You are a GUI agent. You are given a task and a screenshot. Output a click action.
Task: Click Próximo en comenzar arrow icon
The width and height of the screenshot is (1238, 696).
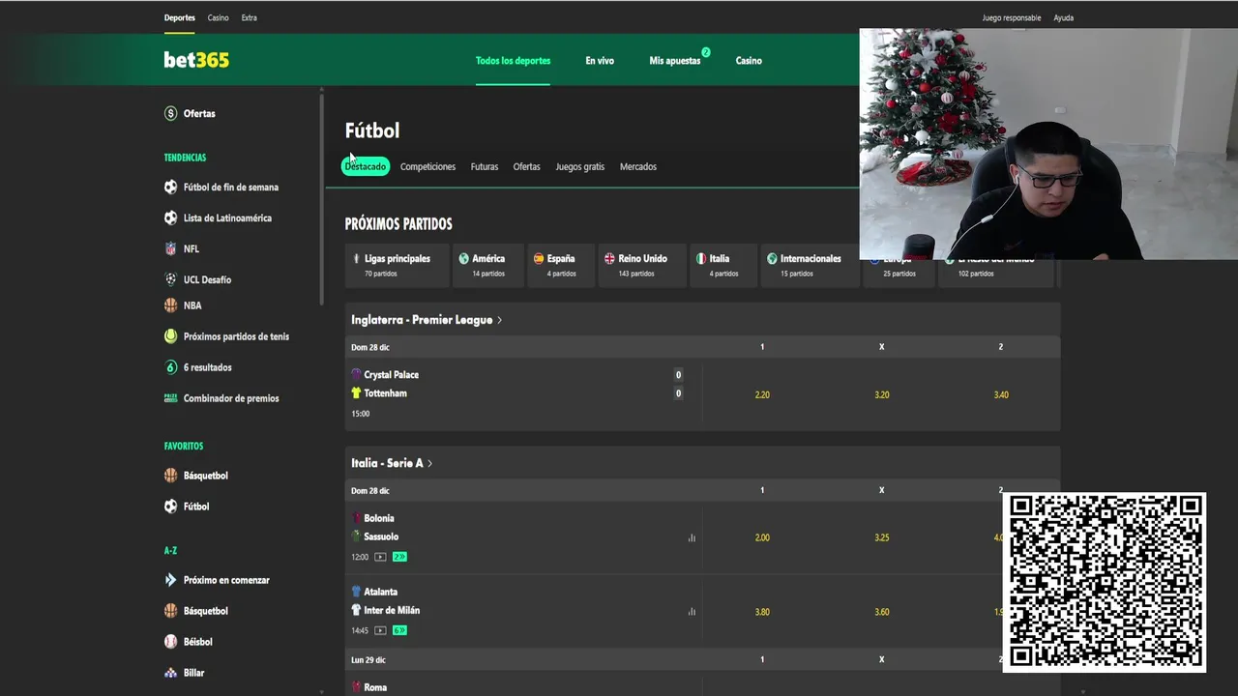click(171, 580)
